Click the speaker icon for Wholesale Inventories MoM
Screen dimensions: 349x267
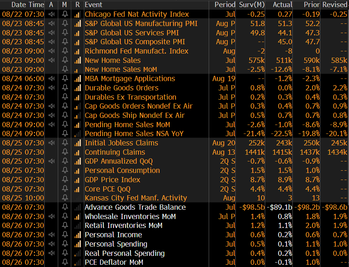pos(51,216)
